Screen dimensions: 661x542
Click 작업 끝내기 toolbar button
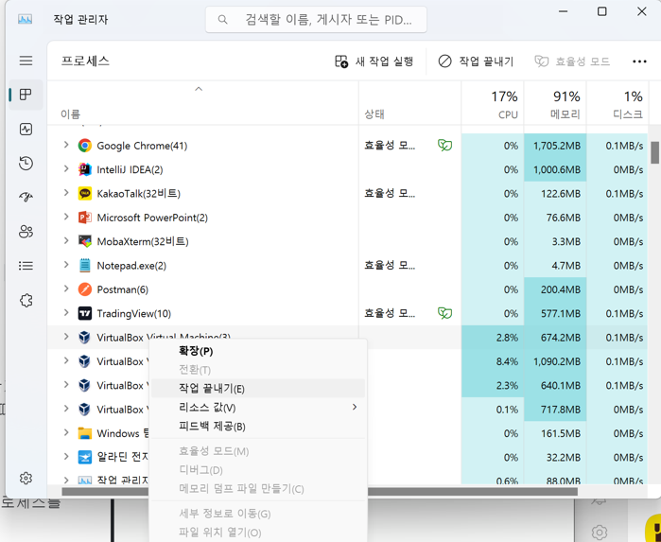coord(476,61)
